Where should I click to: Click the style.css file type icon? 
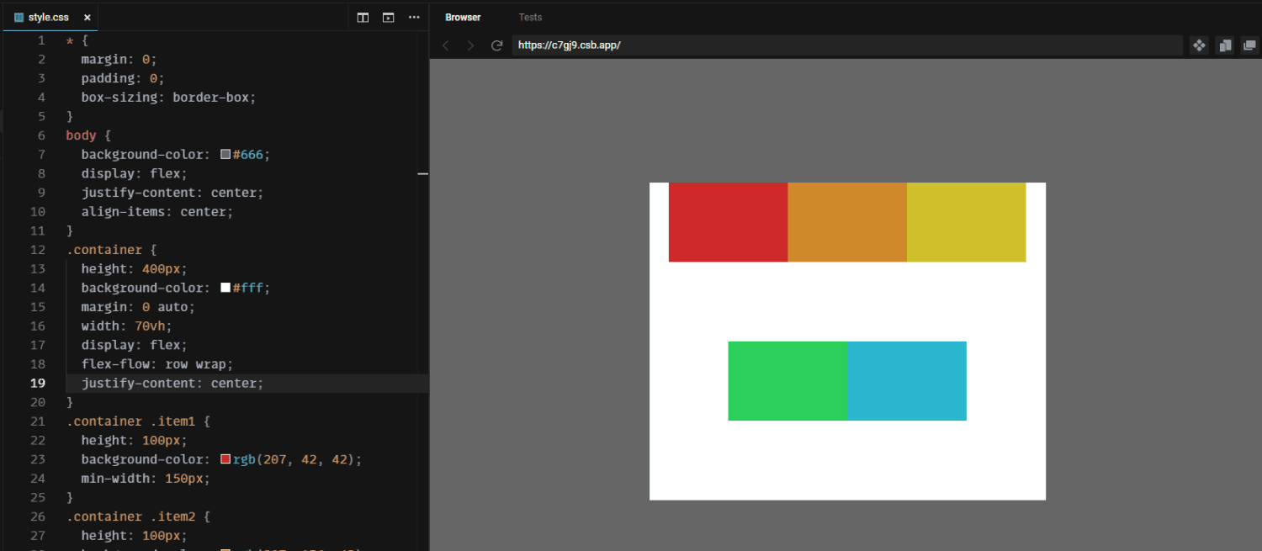[x=19, y=18]
